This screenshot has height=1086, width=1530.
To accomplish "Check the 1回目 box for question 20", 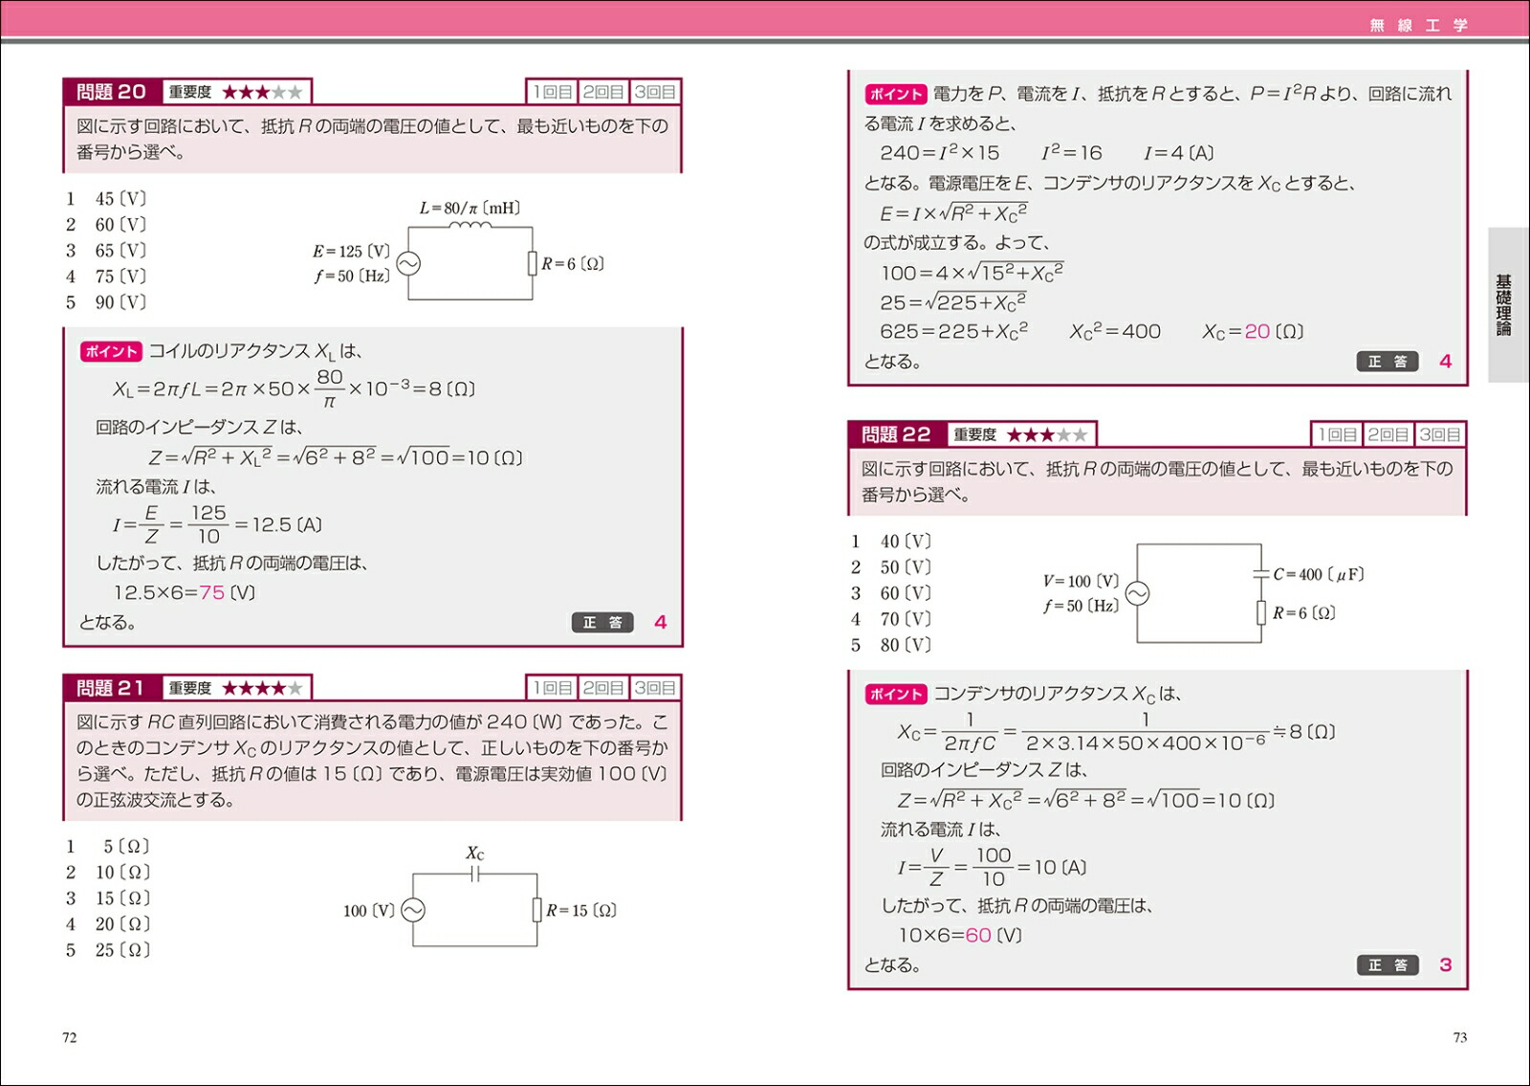I will tap(552, 92).
